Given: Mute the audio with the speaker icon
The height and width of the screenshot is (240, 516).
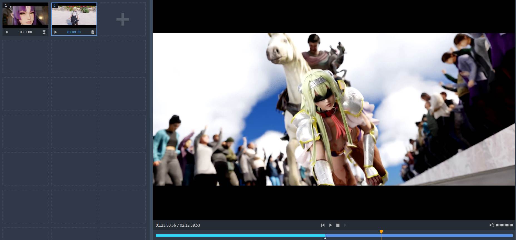Looking at the screenshot, I should [492, 225].
